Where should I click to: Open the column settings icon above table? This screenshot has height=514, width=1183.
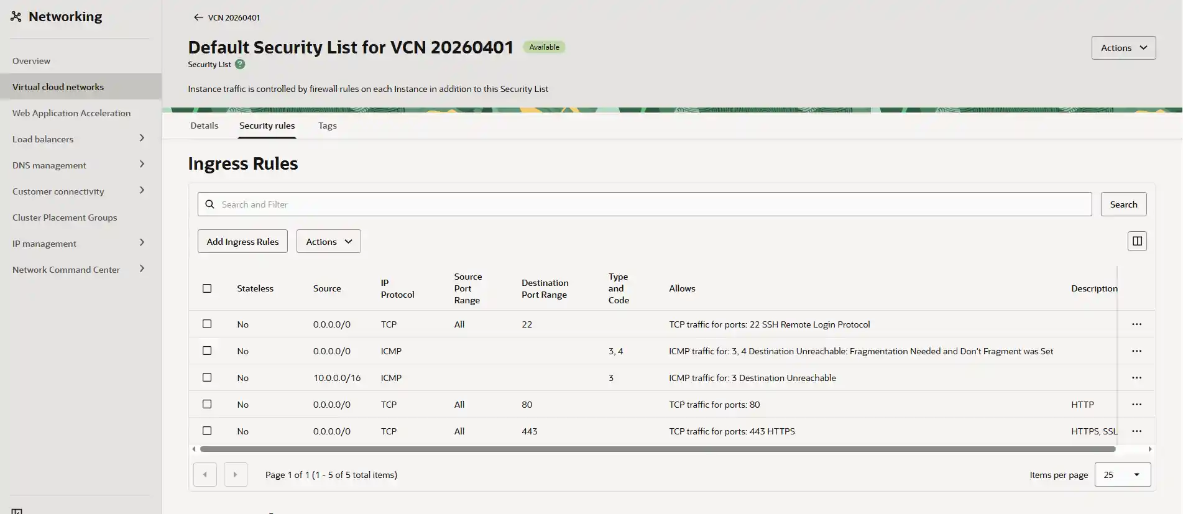(x=1136, y=241)
